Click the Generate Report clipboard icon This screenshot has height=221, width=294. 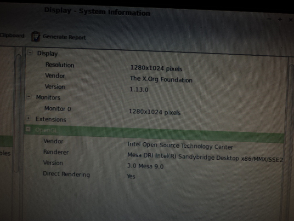pos(35,36)
